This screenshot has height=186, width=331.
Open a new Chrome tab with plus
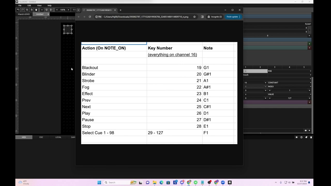point(121,10)
